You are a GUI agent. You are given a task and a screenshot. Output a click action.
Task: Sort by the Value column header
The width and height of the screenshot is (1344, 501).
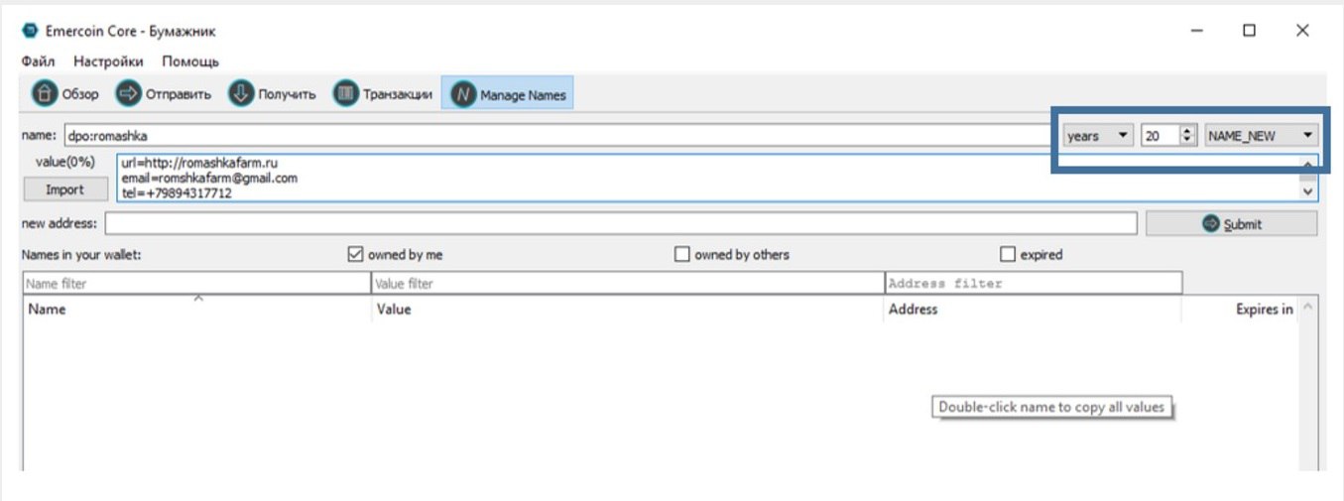628,310
